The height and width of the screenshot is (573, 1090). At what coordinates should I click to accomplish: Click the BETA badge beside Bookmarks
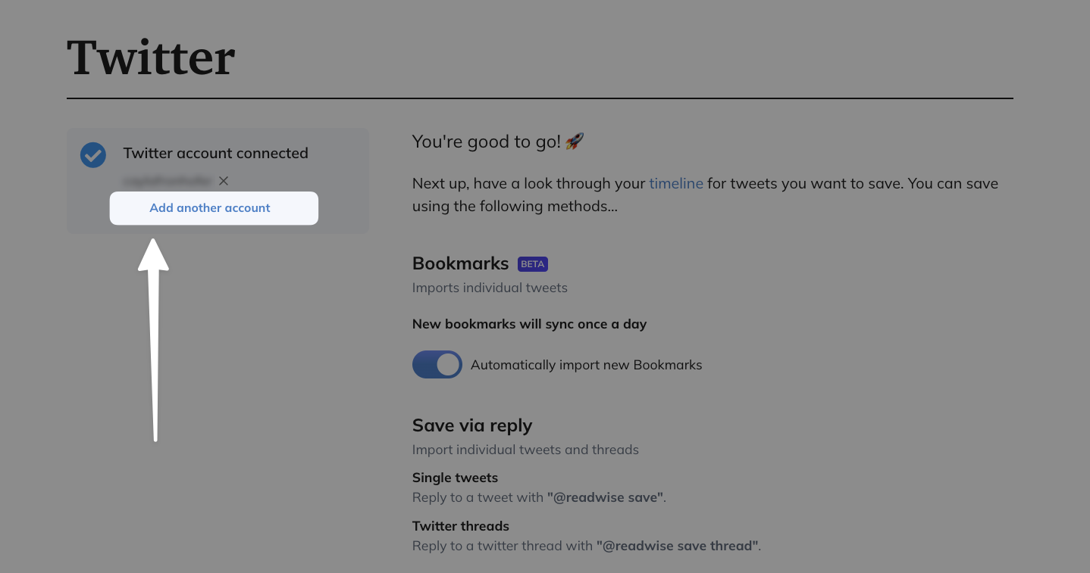(x=532, y=264)
